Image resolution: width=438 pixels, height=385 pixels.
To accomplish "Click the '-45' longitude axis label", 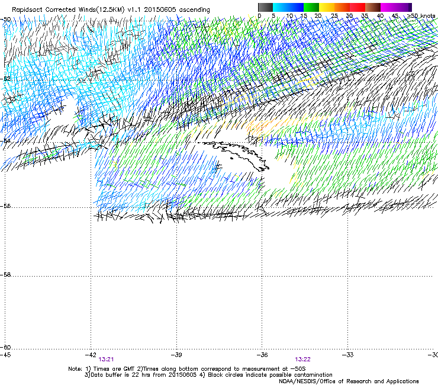I will tap(5, 355).
